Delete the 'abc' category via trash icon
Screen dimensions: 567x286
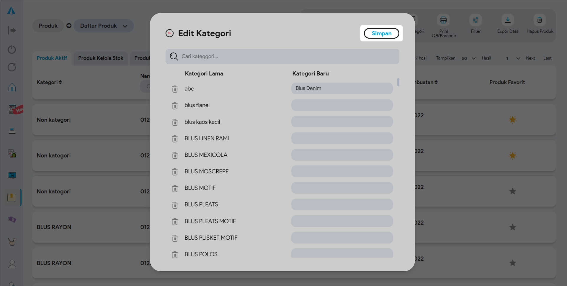[175, 89]
